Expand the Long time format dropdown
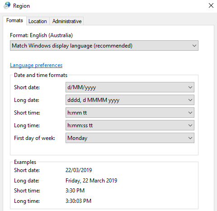The height and width of the screenshot is (211, 217). click(130, 125)
